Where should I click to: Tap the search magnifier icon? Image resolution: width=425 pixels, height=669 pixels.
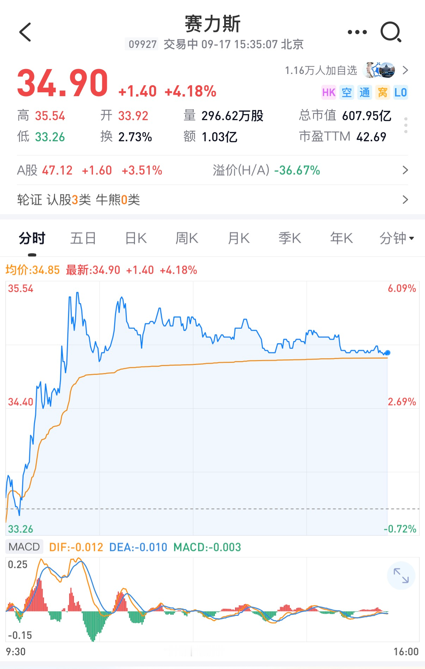pyautogui.click(x=391, y=32)
